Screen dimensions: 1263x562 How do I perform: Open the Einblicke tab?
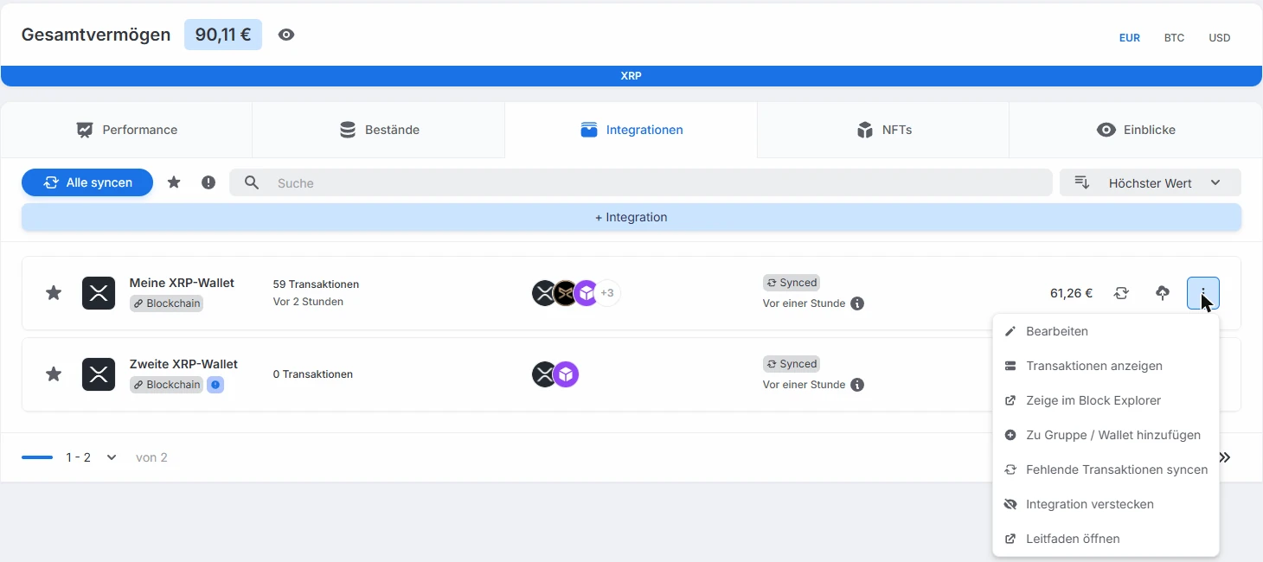point(1136,130)
